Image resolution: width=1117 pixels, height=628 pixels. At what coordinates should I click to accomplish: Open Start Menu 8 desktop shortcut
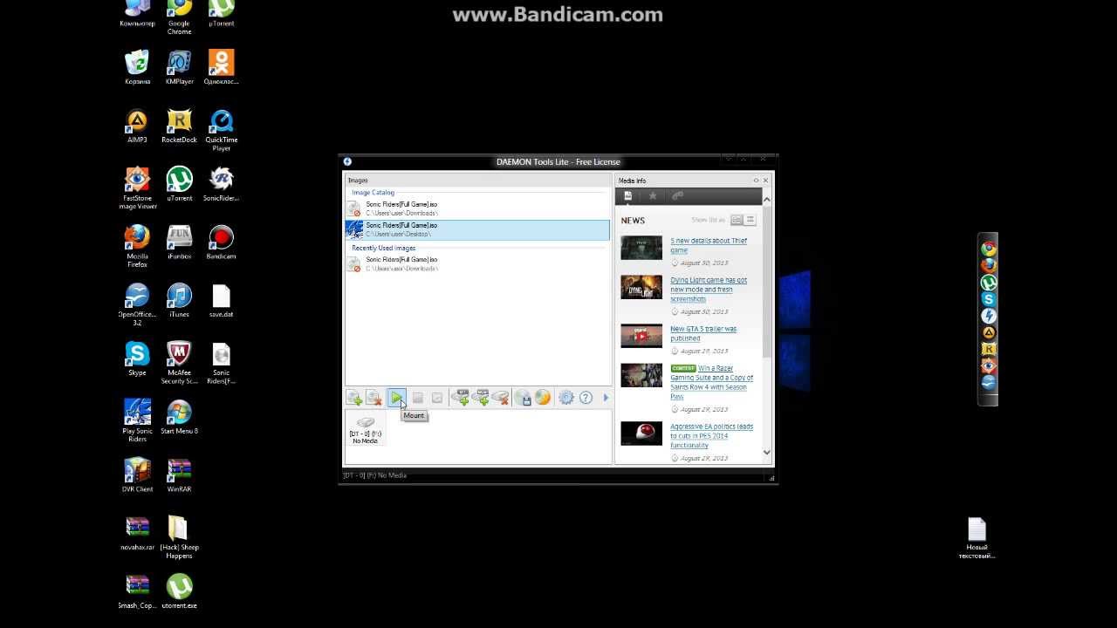point(179,417)
